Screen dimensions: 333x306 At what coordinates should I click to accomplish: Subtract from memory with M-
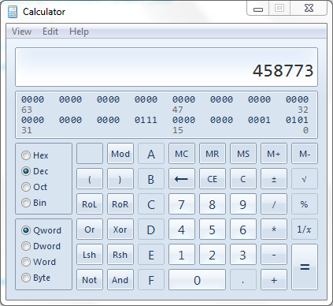[305, 154]
